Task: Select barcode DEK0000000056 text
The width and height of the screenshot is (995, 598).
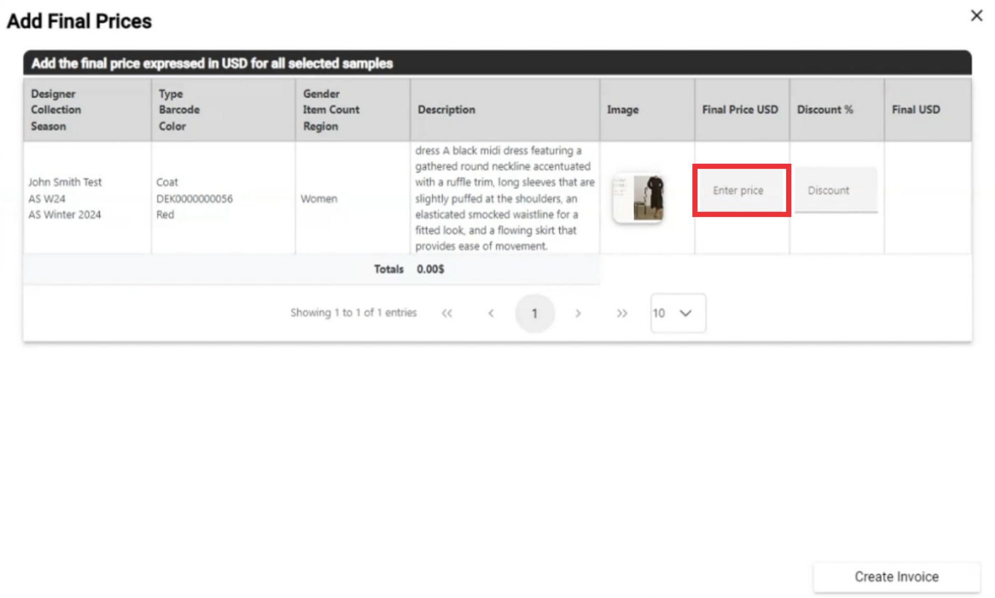Action: coord(194,198)
